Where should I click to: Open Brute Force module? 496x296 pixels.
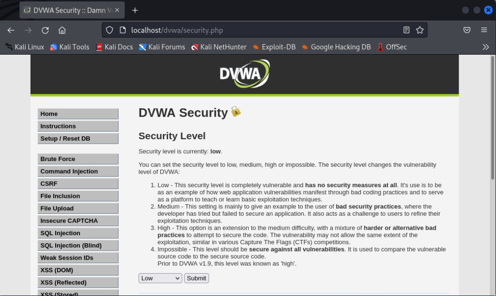point(78,159)
